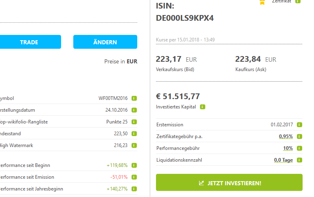Click info icon for Performancegebühr row
This screenshot has height=197, width=314.
pyautogui.click(x=299, y=148)
